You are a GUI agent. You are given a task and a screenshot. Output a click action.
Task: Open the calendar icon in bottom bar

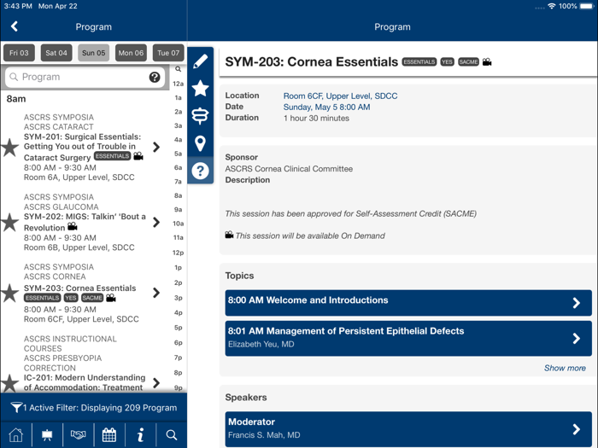coord(109,434)
